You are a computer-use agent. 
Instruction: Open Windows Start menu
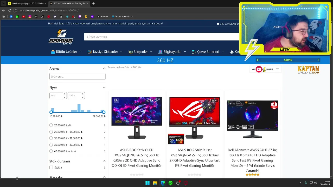tap(148, 183)
